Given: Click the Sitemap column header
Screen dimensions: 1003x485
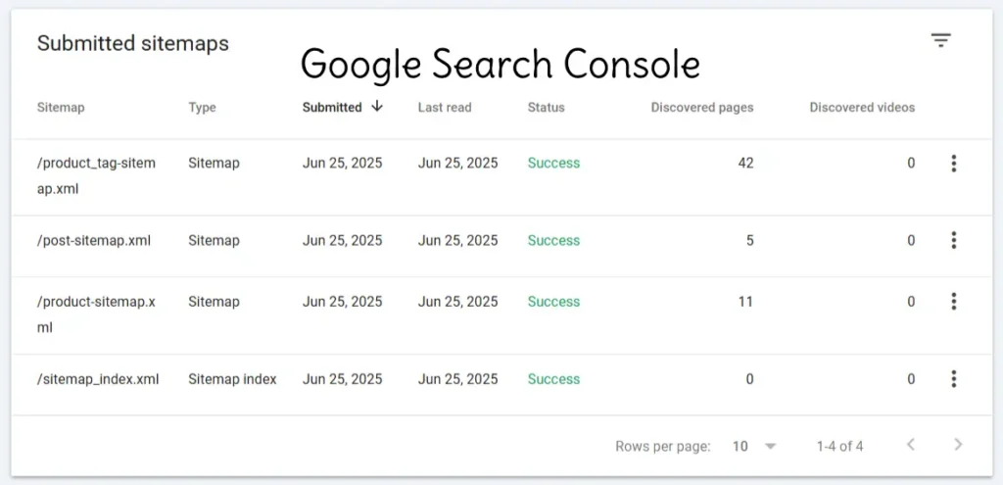Looking at the screenshot, I should click(x=61, y=108).
